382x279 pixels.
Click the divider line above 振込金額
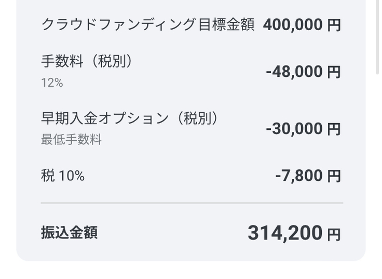(192, 203)
